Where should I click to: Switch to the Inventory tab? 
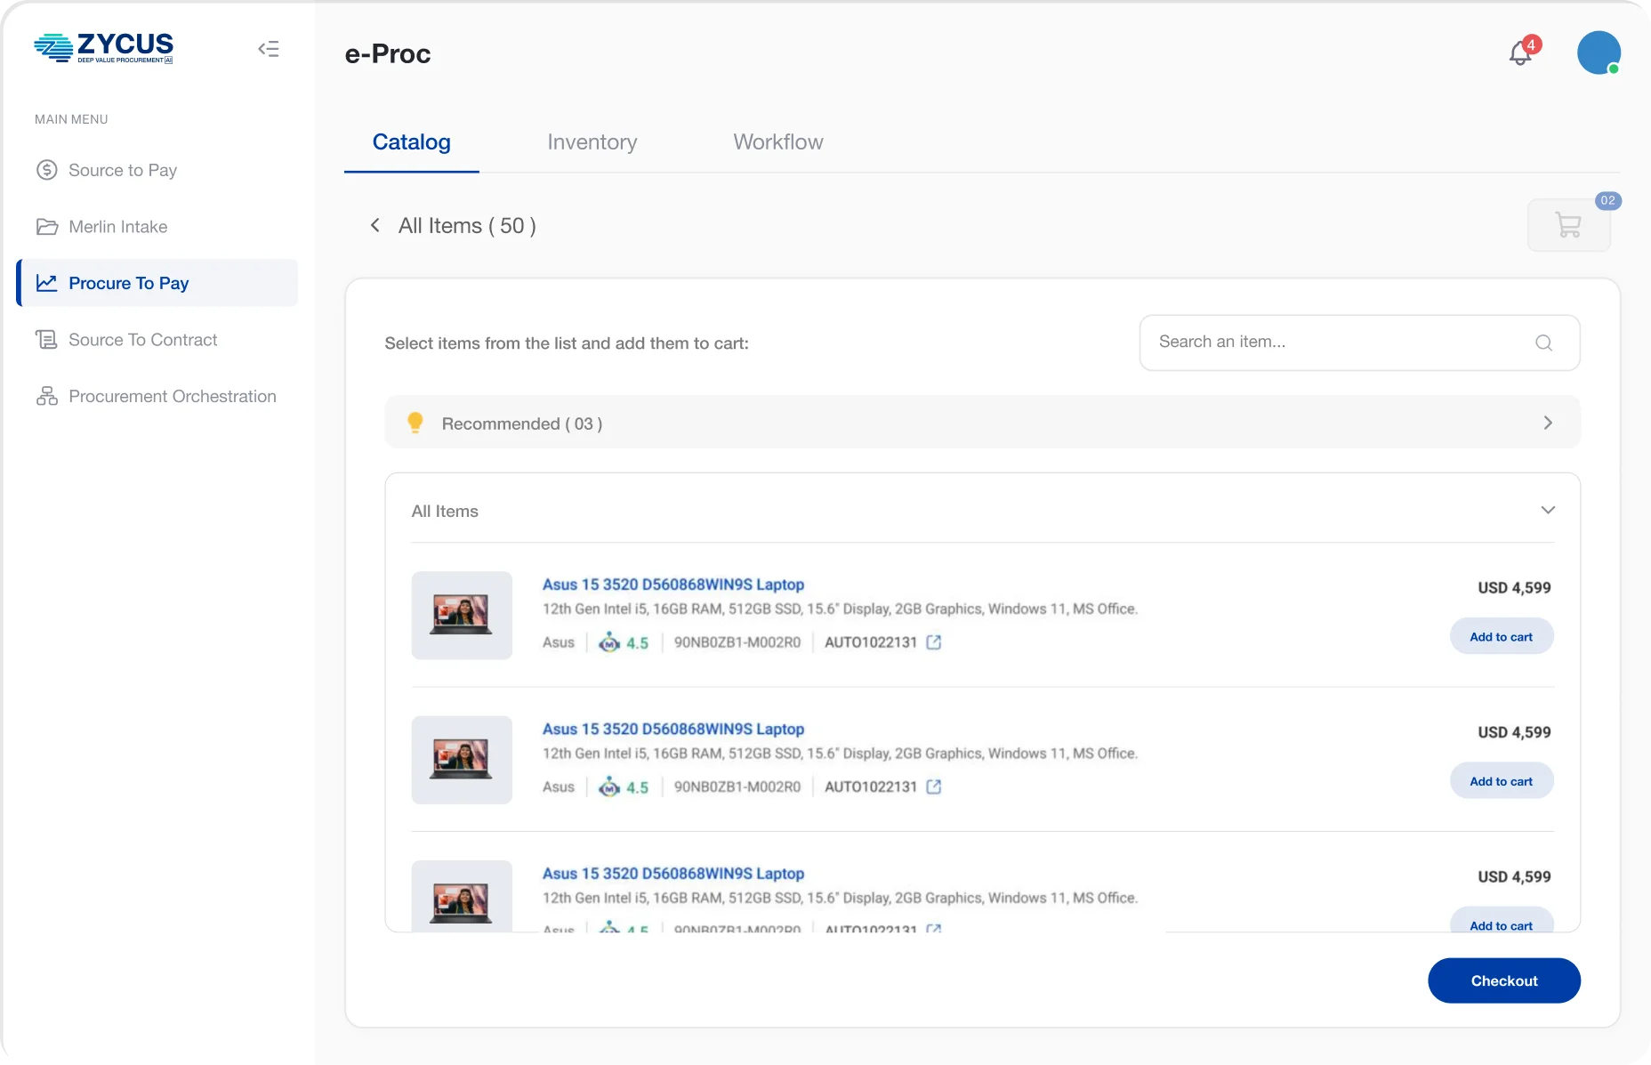coord(592,142)
